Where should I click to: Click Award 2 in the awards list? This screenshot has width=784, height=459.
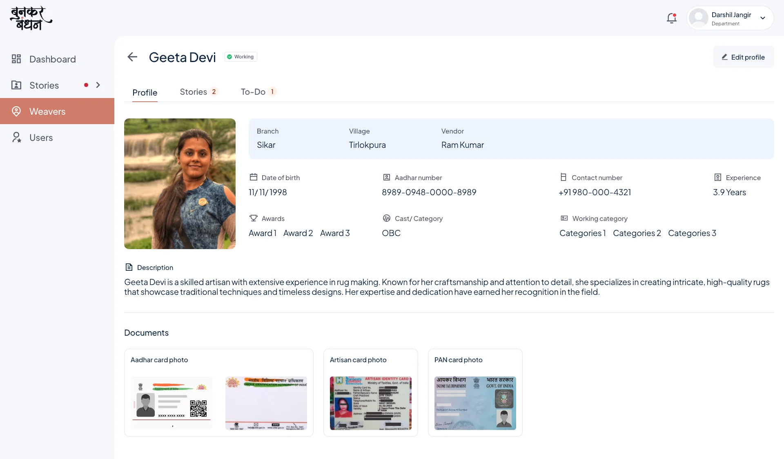(x=298, y=233)
